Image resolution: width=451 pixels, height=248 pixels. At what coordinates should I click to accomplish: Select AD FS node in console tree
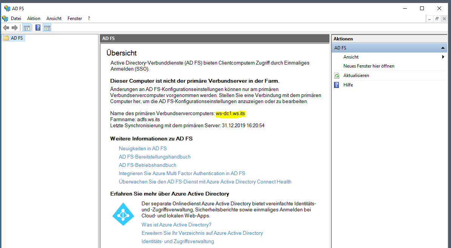click(17, 38)
